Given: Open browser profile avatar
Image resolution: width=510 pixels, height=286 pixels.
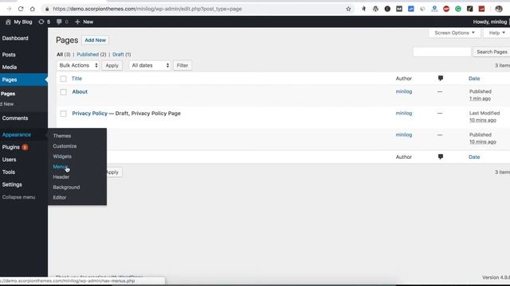Looking at the screenshot, I should click(x=499, y=9).
